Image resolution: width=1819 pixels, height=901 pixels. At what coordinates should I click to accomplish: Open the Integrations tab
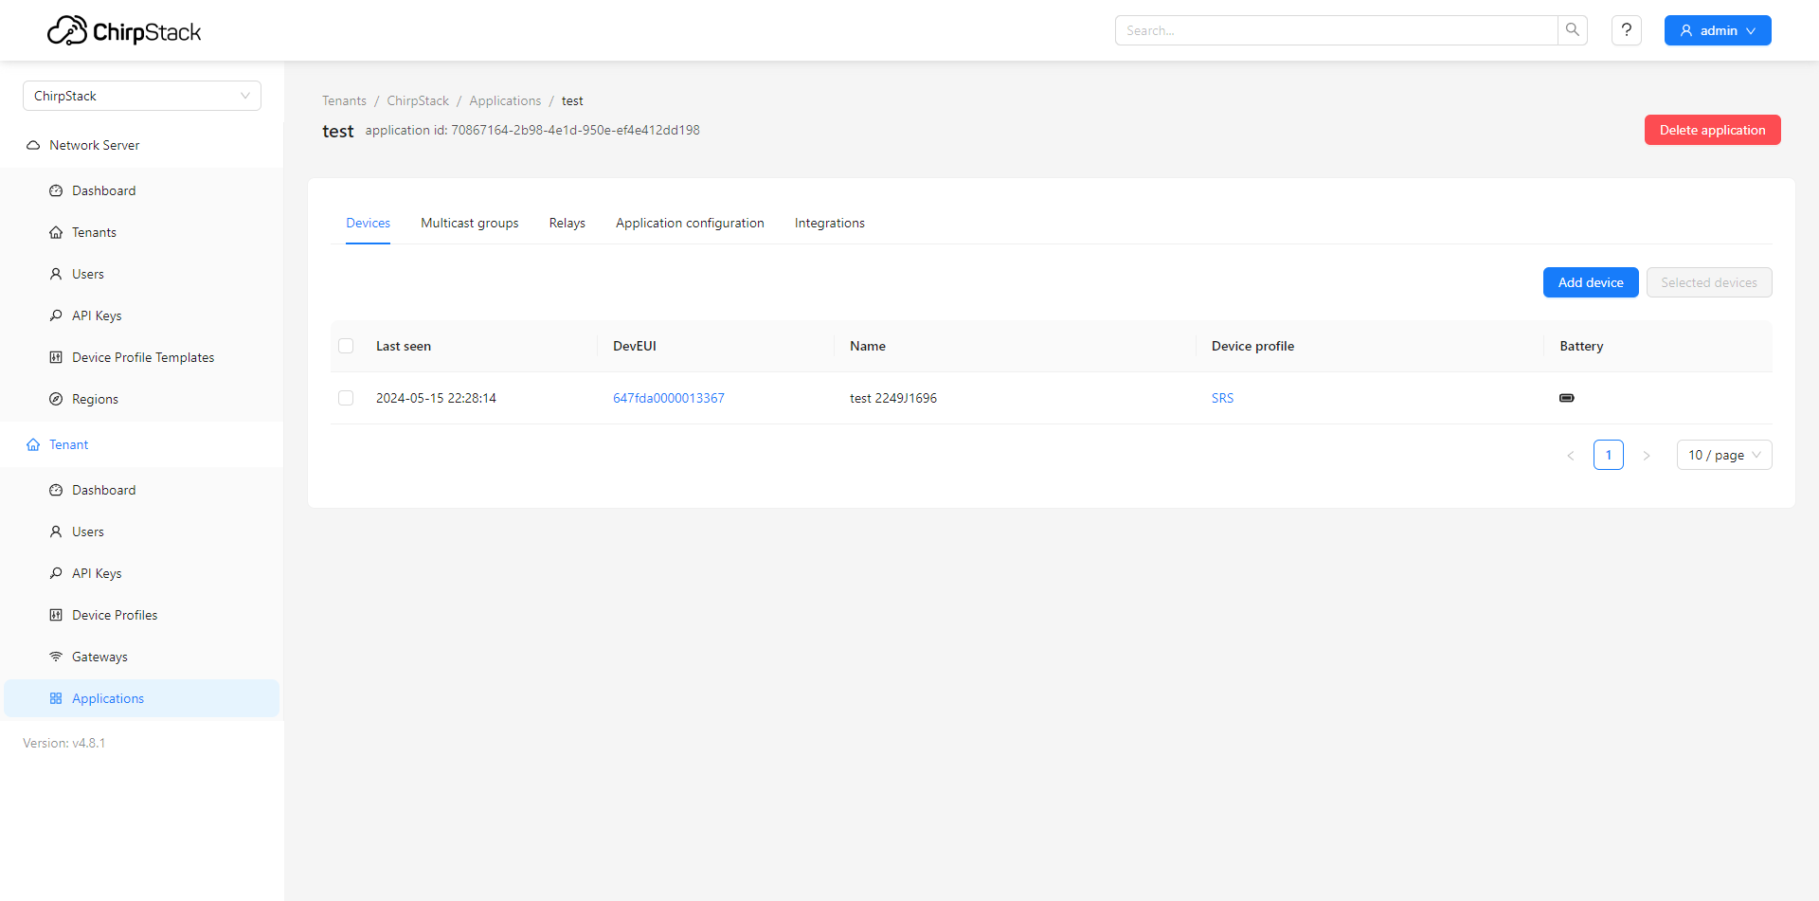pyautogui.click(x=829, y=223)
